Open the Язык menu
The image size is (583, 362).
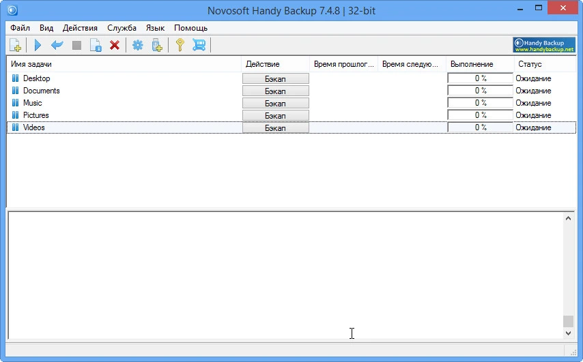click(x=155, y=28)
